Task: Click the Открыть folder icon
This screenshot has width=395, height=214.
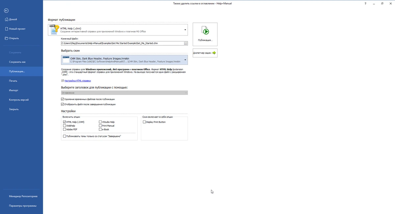Action: click(x=6, y=38)
